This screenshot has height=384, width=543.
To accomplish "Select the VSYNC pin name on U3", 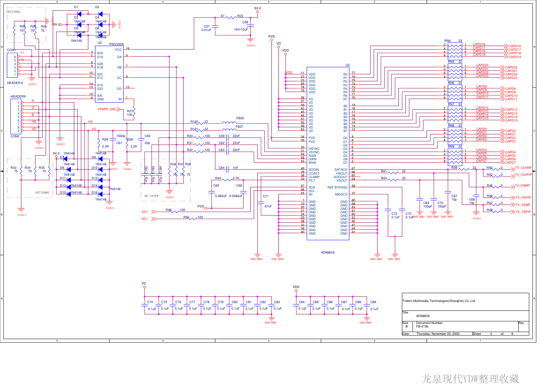I will click(x=314, y=152).
